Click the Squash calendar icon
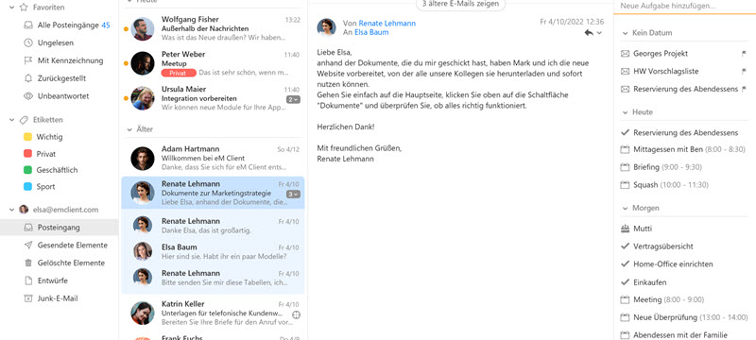756x340 pixels. click(x=626, y=185)
